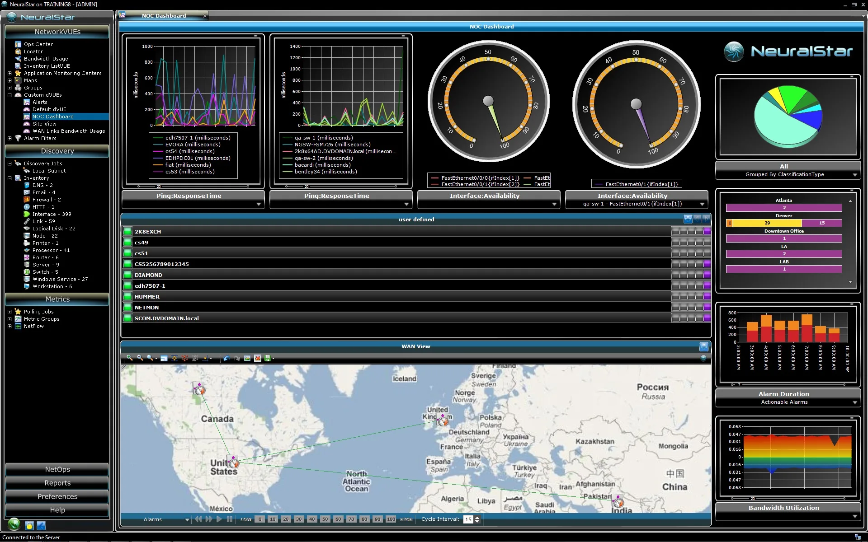Click the green status icon beside NETMON
The image size is (868, 542).
pyautogui.click(x=127, y=307)
